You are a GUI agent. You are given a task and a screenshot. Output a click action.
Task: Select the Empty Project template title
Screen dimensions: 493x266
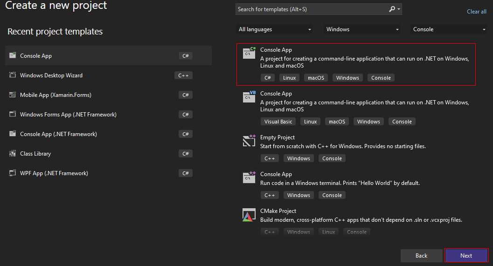(x=278, y=137)
